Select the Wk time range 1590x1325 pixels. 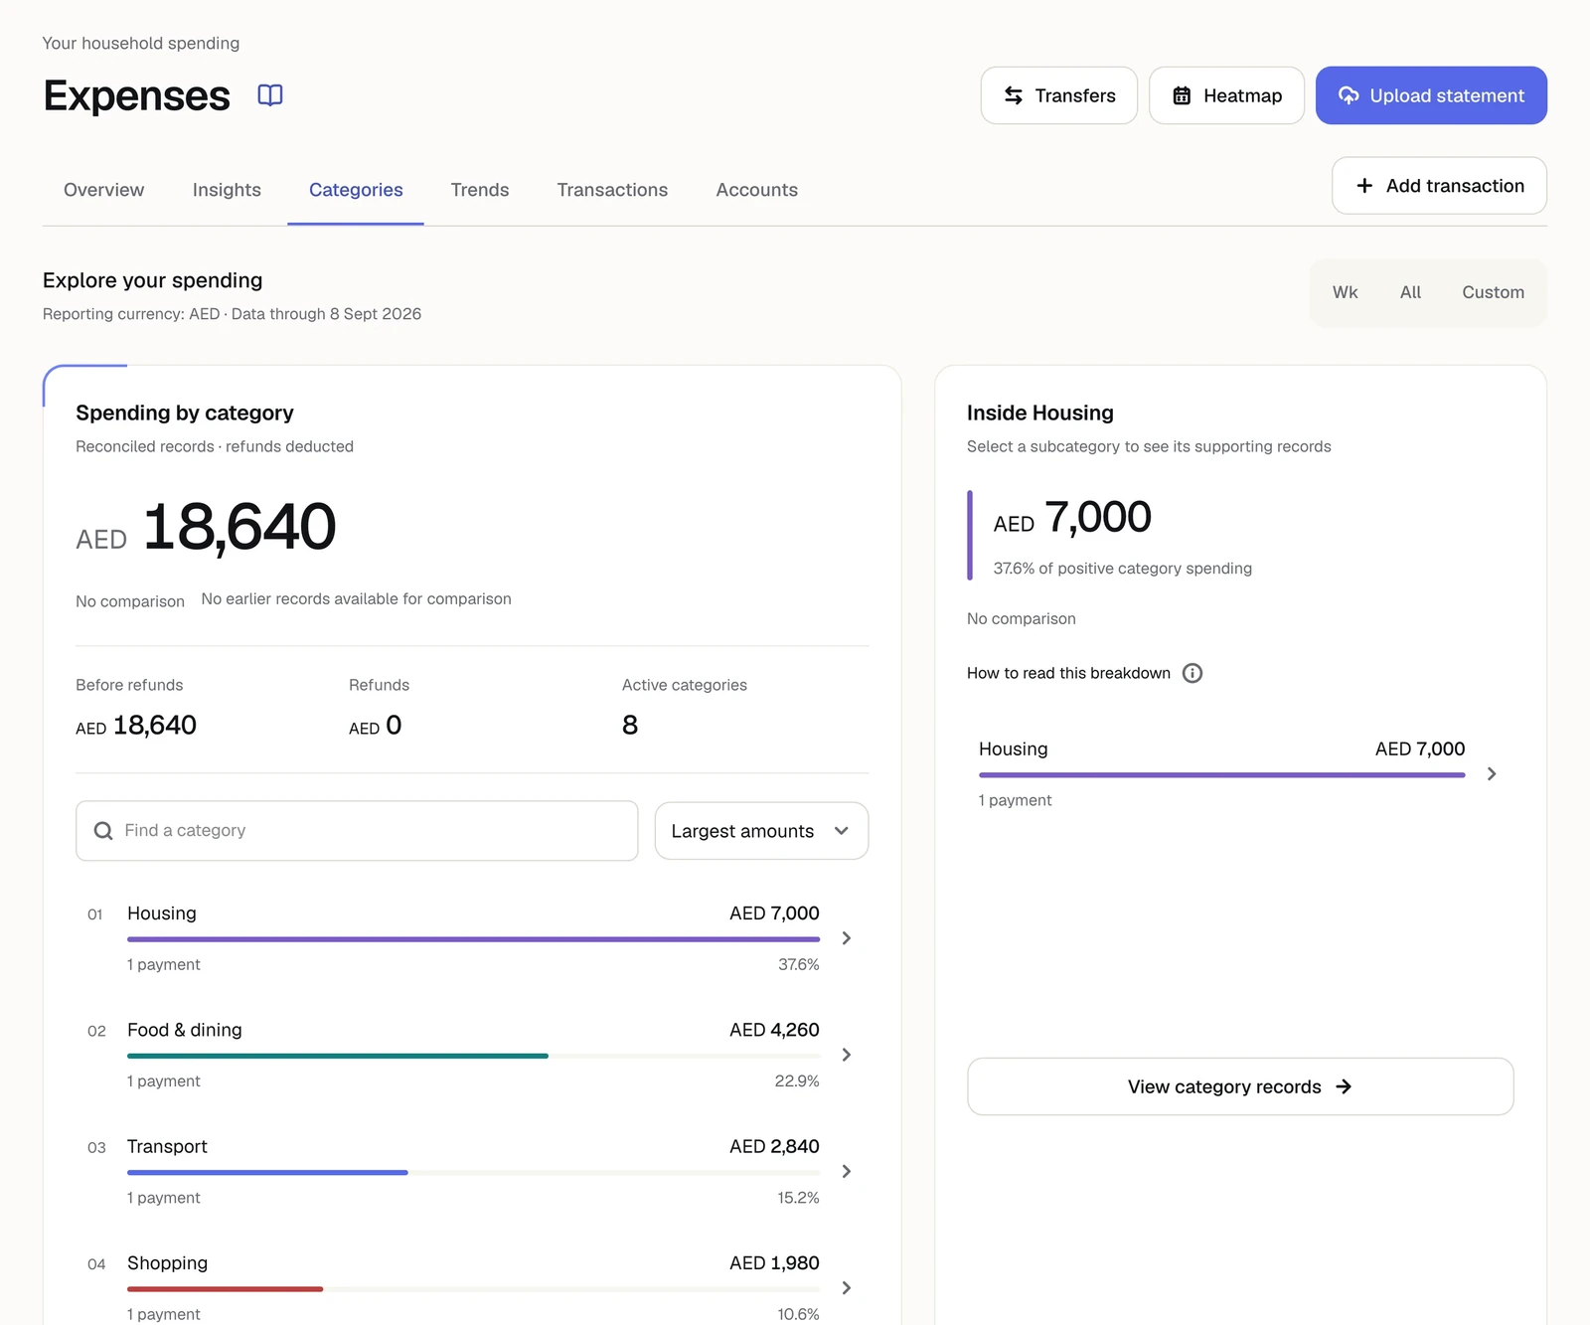(x=1345, y=292)
